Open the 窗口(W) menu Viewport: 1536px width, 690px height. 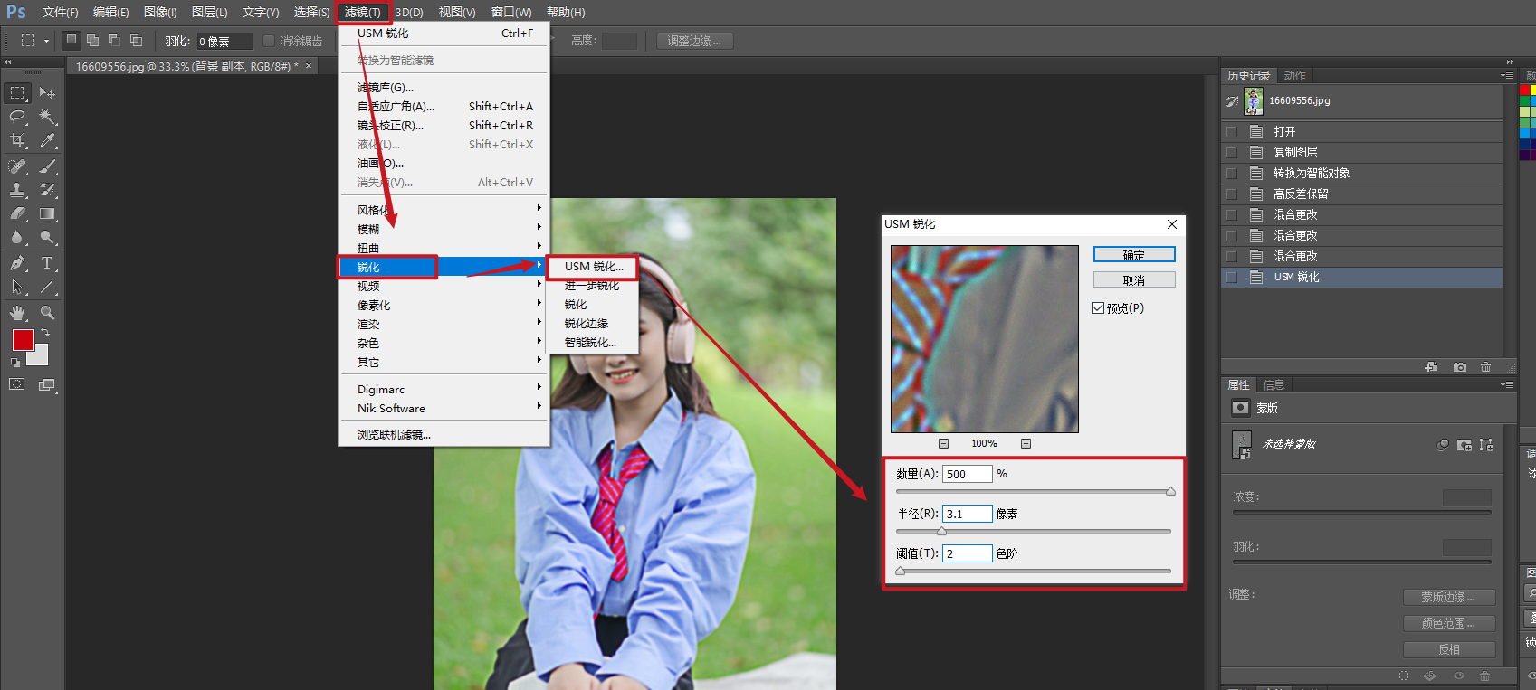click(x=511, y=13)
